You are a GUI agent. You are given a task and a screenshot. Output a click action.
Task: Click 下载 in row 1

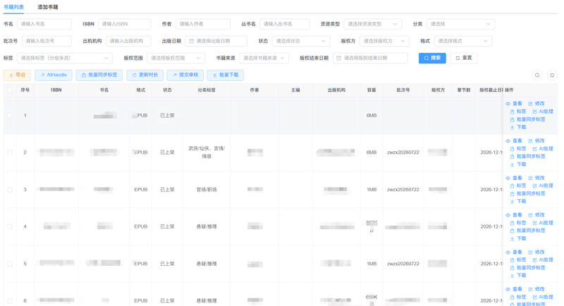click(518, 127)
